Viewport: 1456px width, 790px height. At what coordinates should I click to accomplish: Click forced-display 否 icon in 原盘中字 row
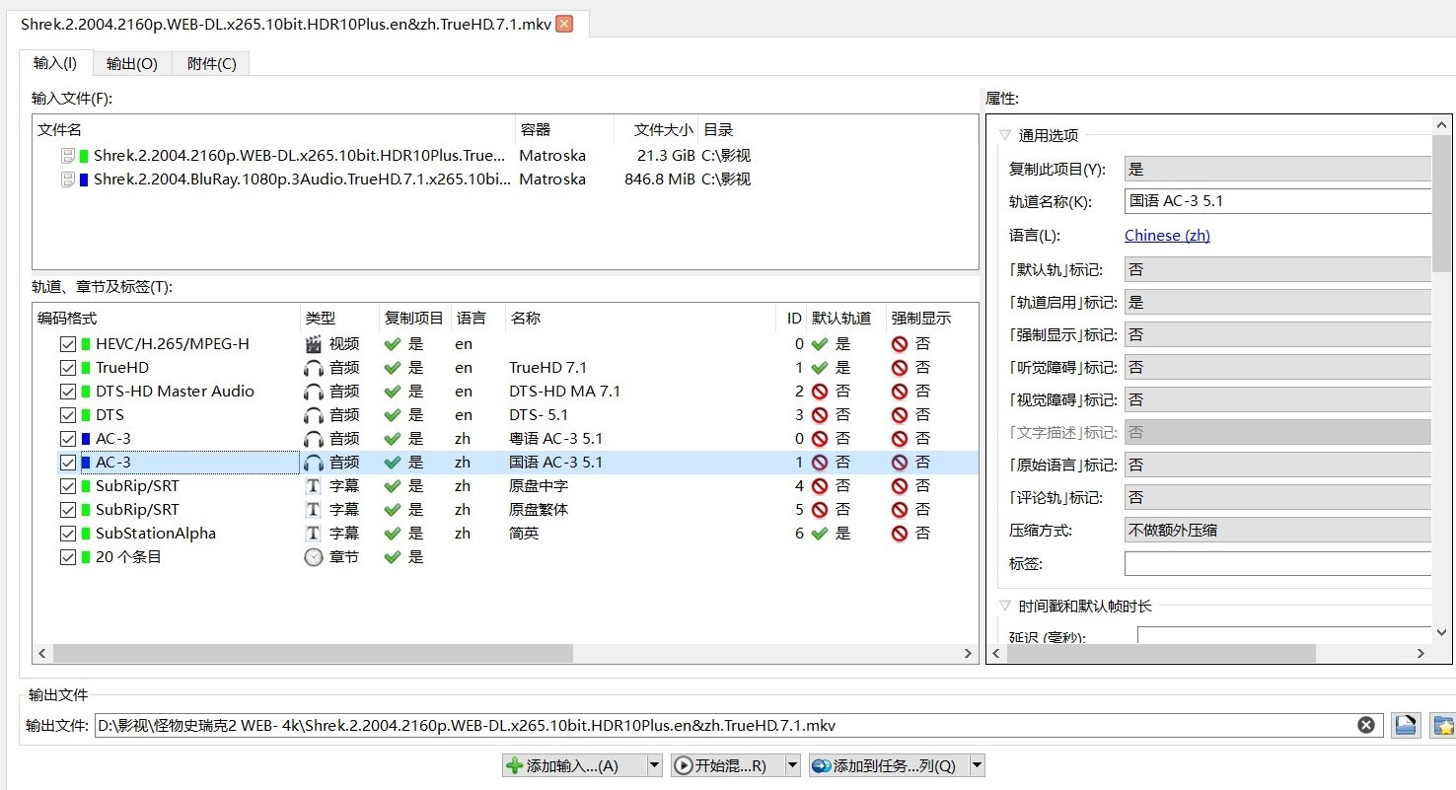[900, 486]
